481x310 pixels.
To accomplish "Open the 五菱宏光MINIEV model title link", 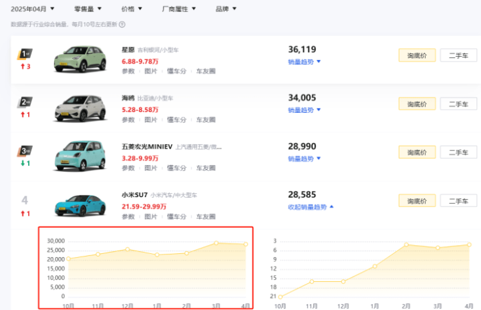I will click(x=147, y=147).
